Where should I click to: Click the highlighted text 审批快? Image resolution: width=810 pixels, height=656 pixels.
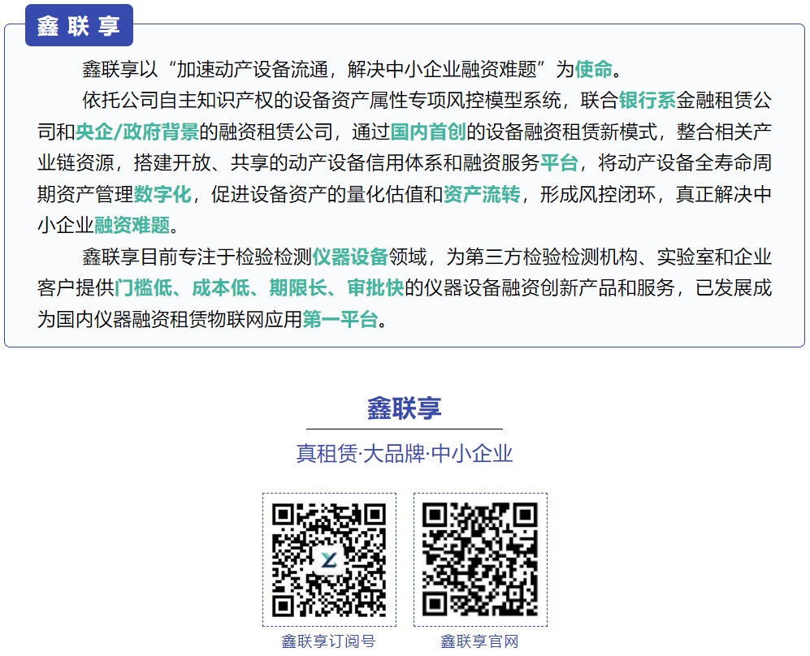click(x=375, y=288)
